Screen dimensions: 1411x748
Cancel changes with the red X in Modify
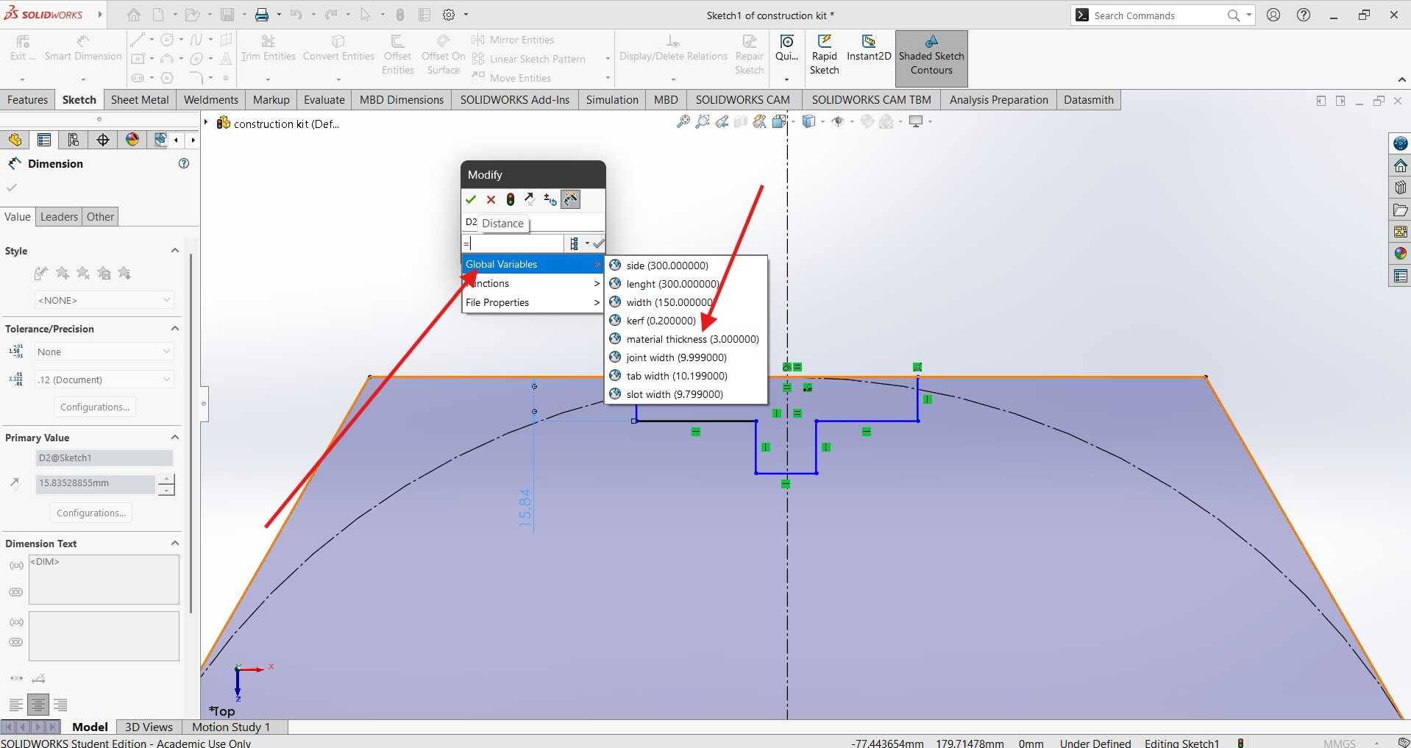(x=491, y=199)
